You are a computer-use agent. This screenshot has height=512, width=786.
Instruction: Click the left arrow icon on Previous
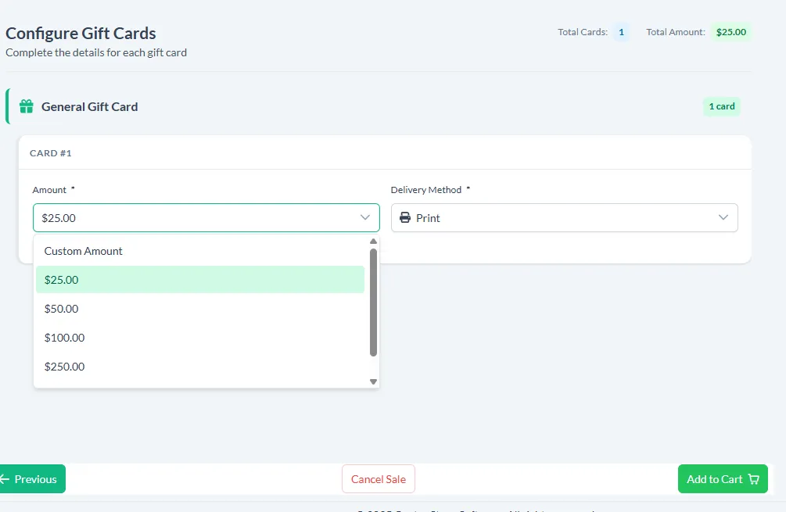tap(5, 479)
